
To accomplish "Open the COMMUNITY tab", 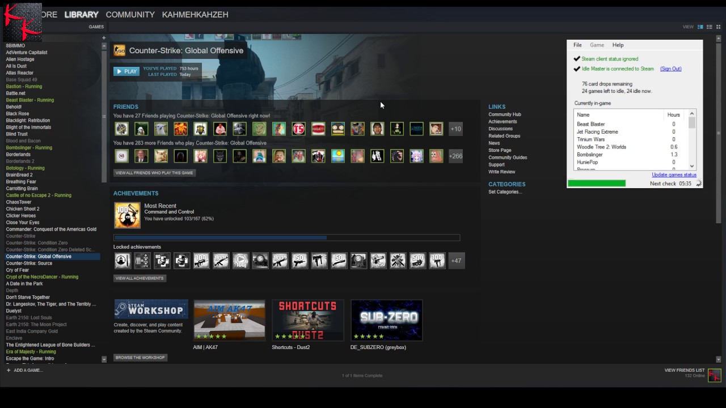I will [x=130, y=15].
